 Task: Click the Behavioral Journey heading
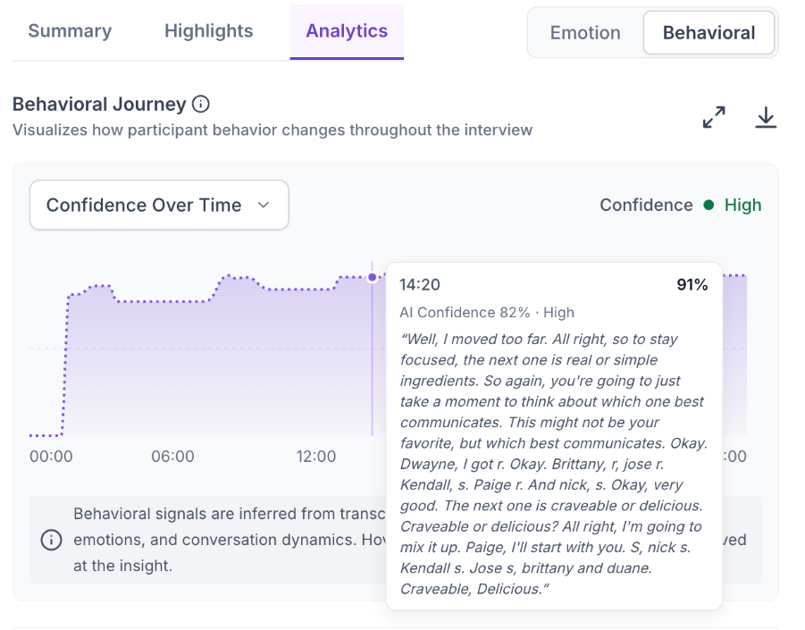point(99,105)
